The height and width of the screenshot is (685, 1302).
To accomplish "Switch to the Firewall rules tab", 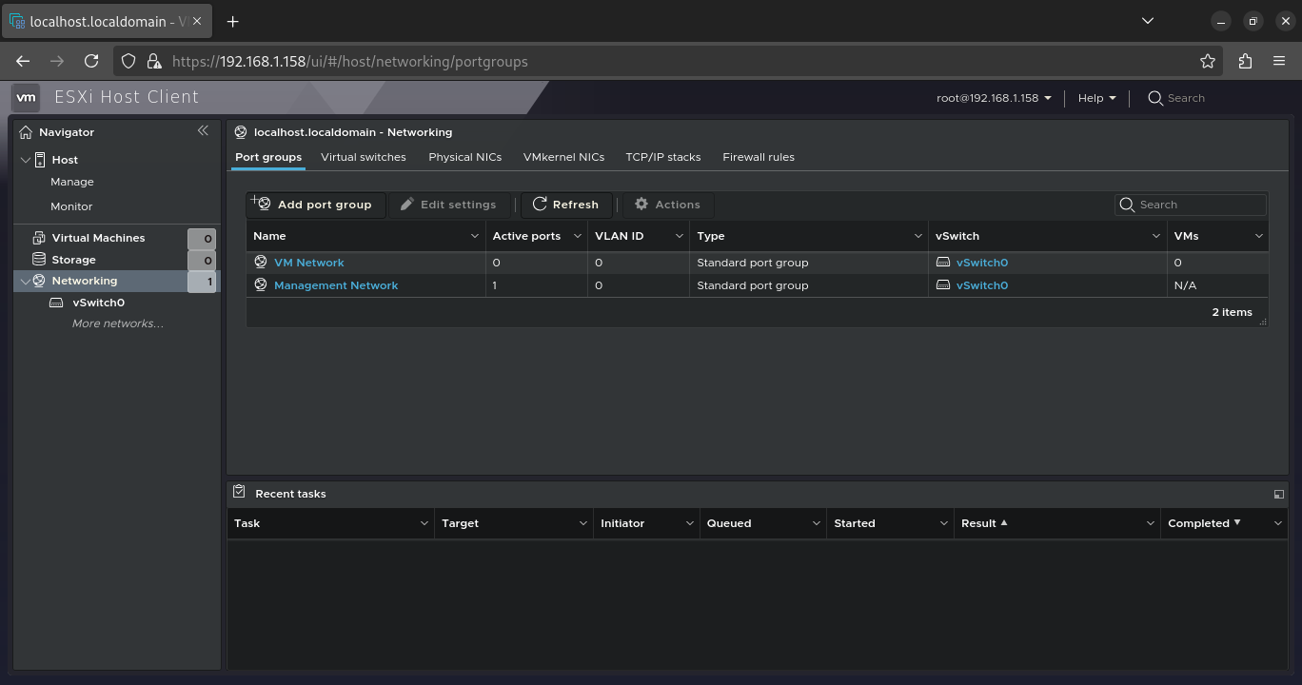I will point(759,157).
